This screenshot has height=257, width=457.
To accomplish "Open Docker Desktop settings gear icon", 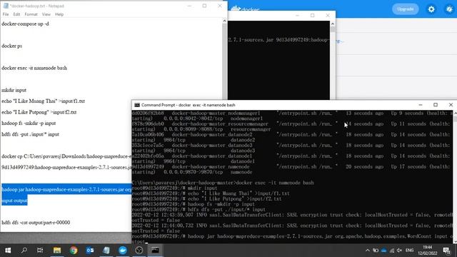I will pyautogui.click(x=431, y=9).
